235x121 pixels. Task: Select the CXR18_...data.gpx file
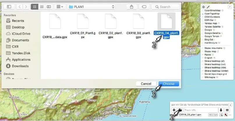pos(55,26)
